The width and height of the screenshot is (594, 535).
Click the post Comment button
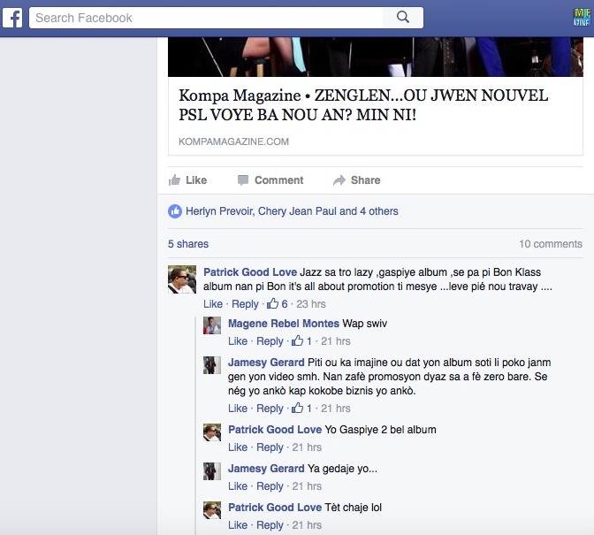tap(270, 180)
